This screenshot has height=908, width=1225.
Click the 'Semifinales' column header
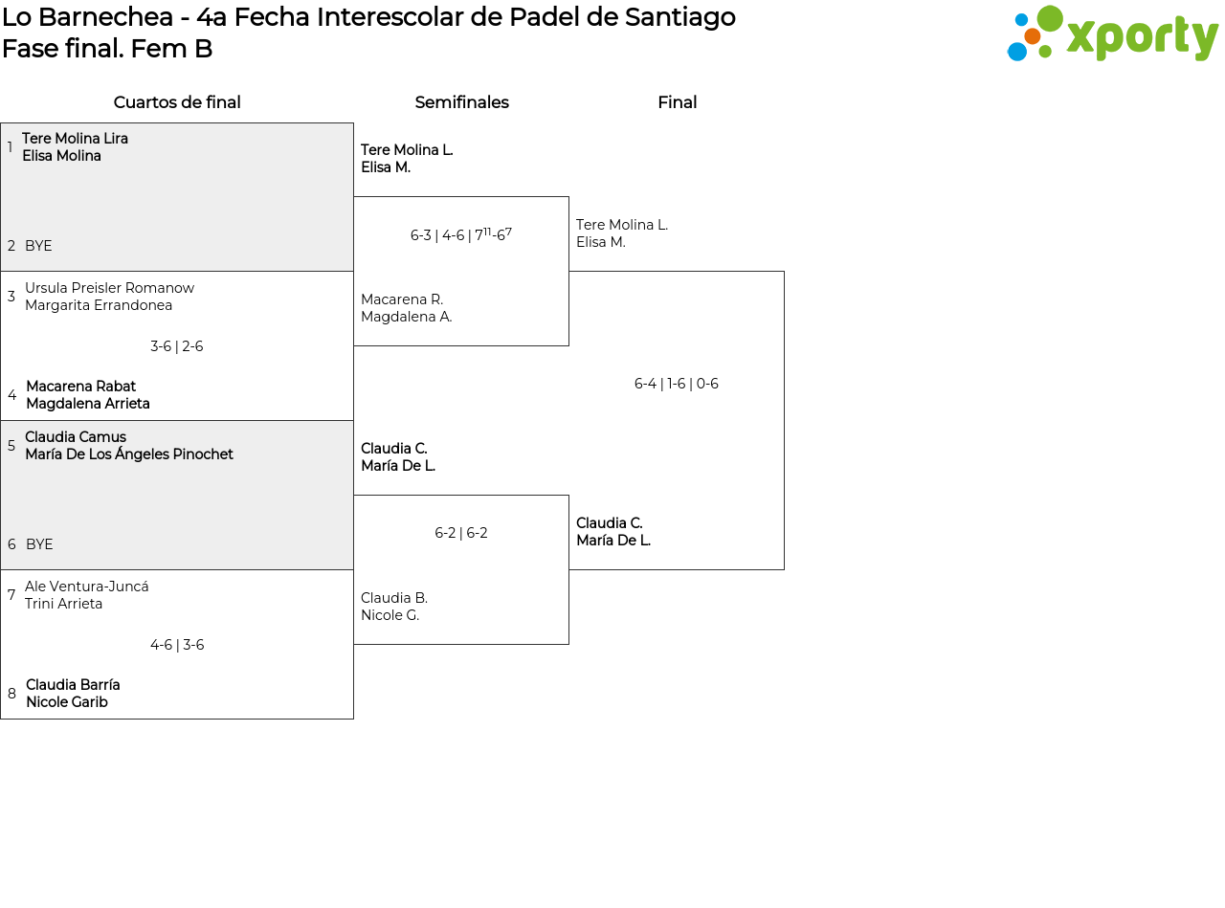pos(461,102)
